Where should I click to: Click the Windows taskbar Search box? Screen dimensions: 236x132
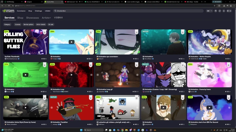point(94,130)
